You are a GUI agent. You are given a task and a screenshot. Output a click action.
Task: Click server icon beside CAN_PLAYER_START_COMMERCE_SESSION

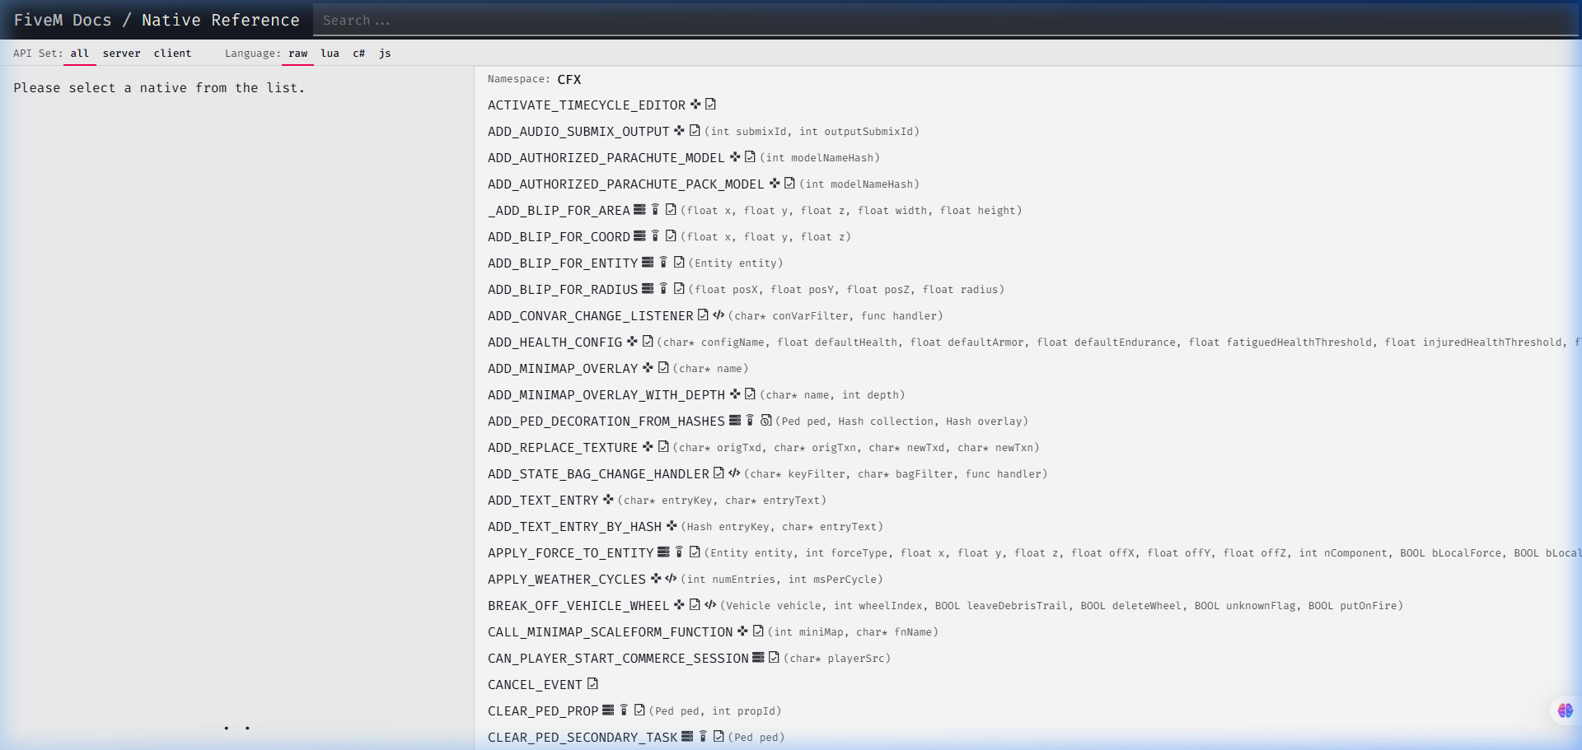pyautogui.click(x=758, y=658)
